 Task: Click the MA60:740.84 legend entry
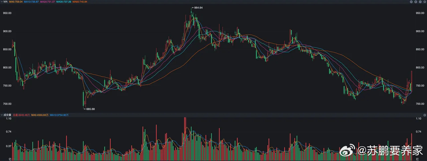[79, 2]
